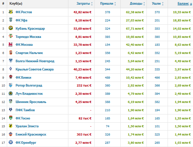Click the Крылья Советов Самара crest icon
This screenshot has width=193, height=147.
tap(11, 69)
